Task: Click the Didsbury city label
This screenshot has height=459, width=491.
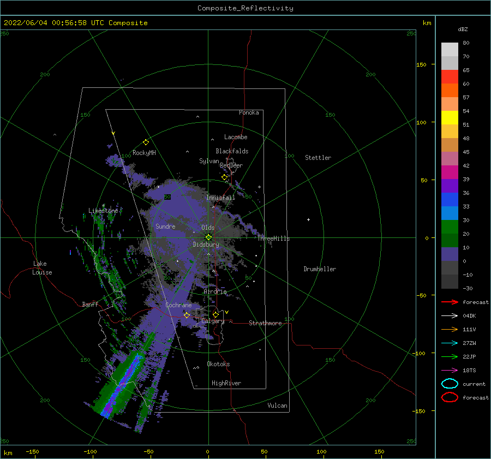Action: point(206,245)
